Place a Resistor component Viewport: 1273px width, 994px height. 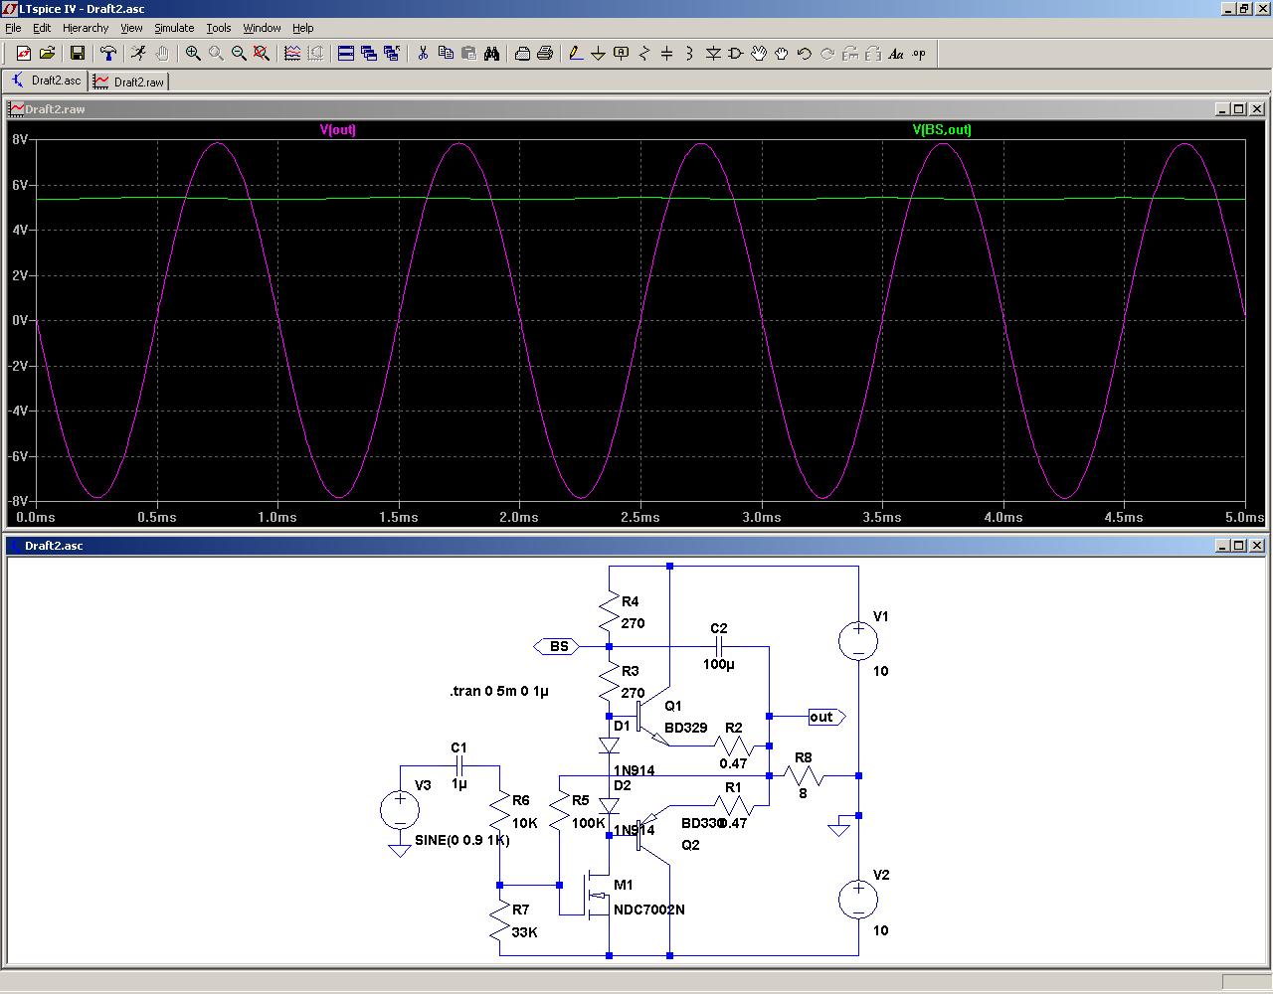644,54
